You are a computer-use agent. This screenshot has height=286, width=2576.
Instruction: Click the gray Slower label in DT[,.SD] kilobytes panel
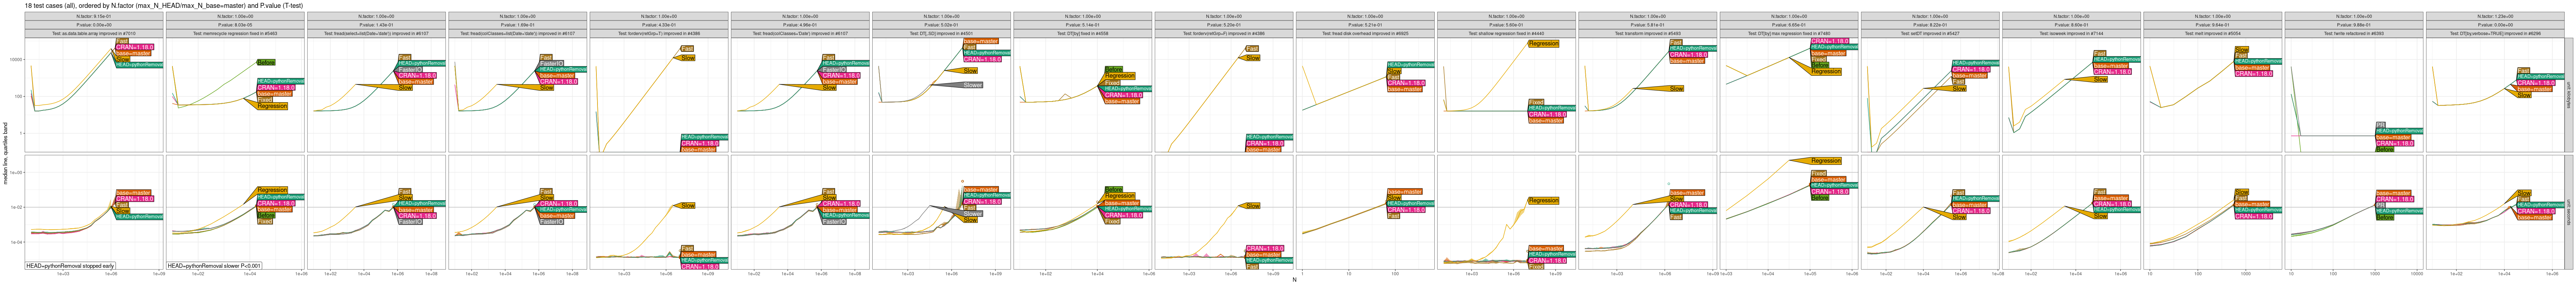[972, 85]
